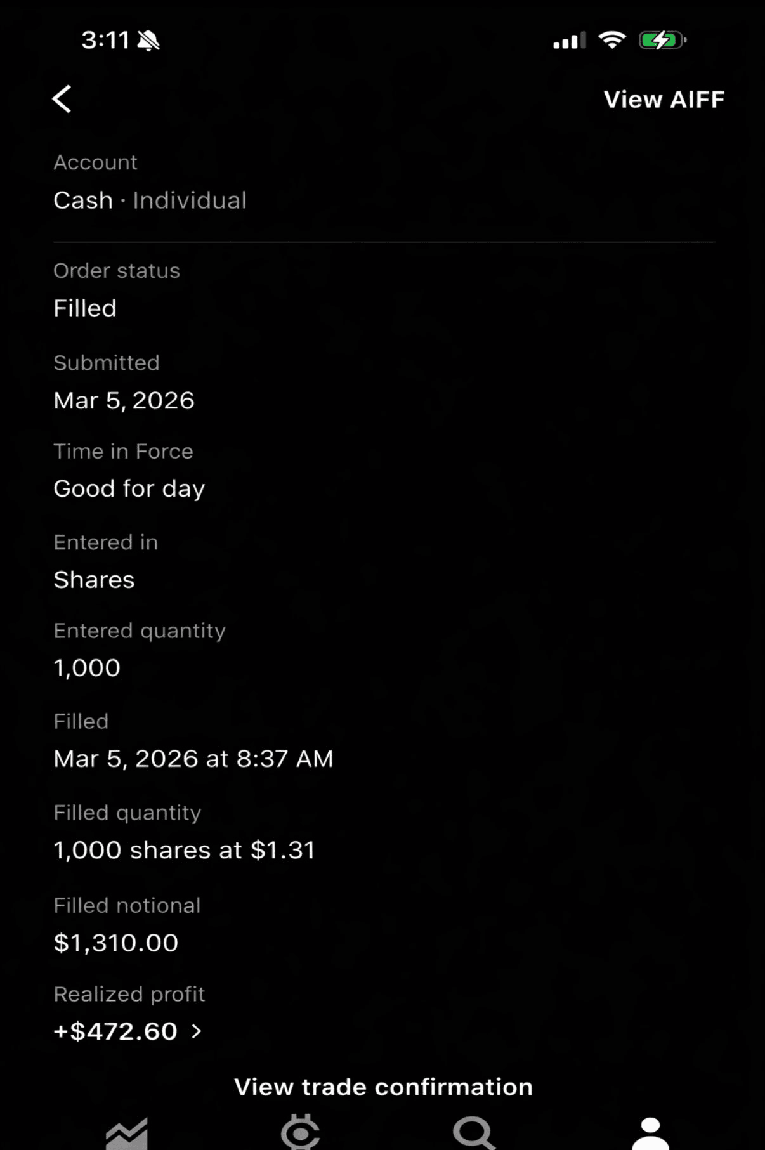Tap the cellular signal bars icon

[x=569, y=41]
